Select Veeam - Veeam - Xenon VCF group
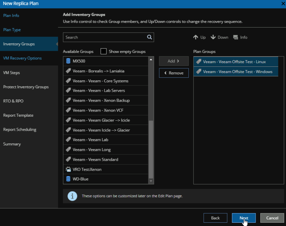 (x=106, y=110)
